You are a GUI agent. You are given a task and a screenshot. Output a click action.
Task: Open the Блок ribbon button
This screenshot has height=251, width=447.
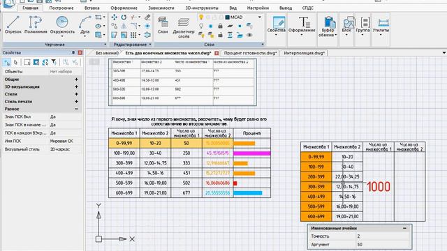pos(346,25)
